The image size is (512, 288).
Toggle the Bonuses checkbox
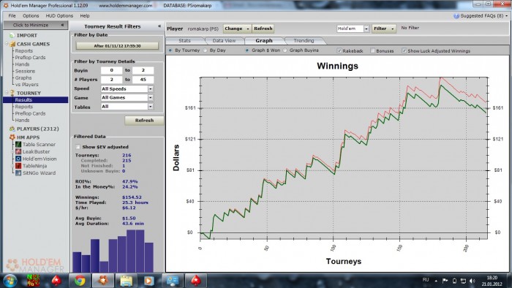click(372, 50)
